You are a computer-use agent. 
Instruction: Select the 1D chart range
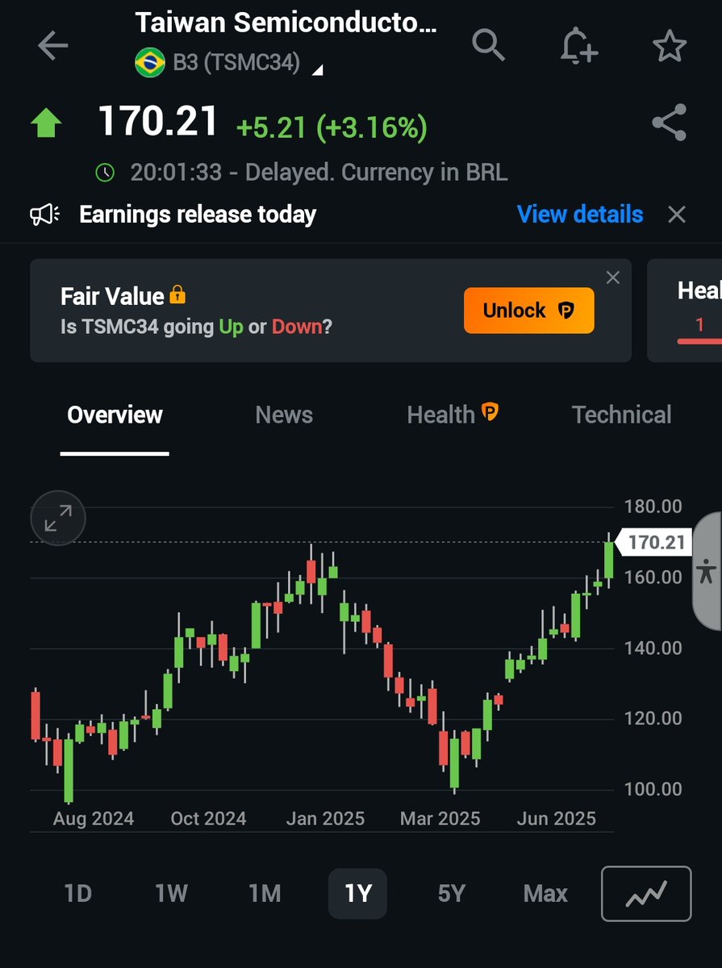pos(77,894)
